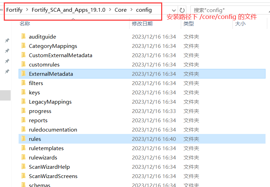The image size is (270, 187).
Task: Click the first pin icon in sidebar
Action: pyautogui.click(x=7, y=41)
